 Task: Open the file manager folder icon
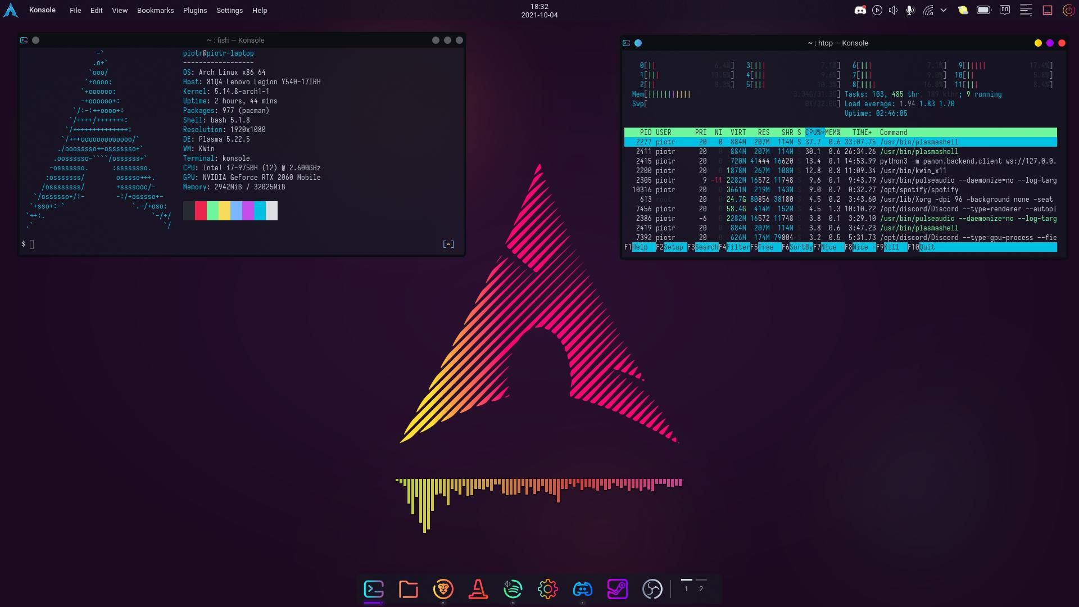[x=408, y=589]
